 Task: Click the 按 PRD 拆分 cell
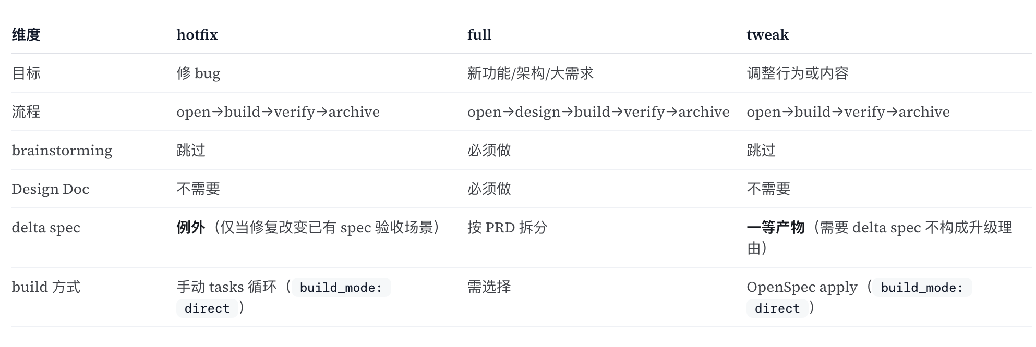pos(507,228)
